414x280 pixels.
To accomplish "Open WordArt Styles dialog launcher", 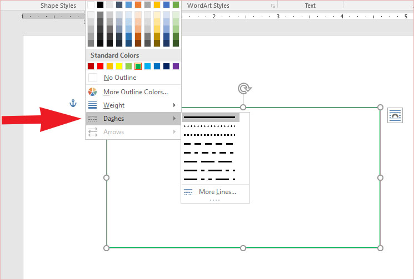I will click(273, 6).
